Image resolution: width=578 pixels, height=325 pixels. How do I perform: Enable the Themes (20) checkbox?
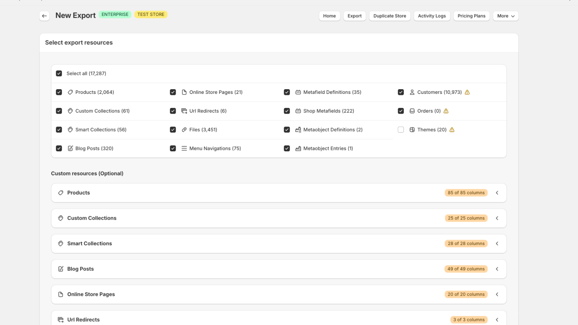[401, 130]
